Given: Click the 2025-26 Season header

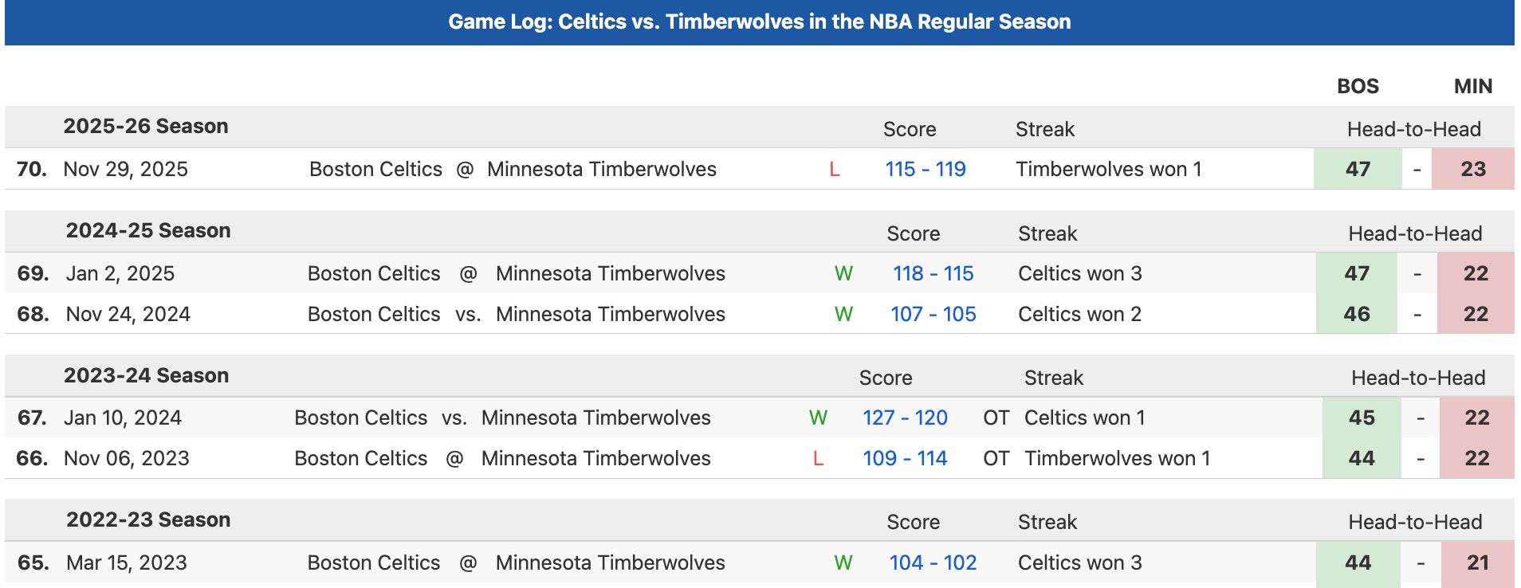Looking at the screenshot, I should click(146, 126).
